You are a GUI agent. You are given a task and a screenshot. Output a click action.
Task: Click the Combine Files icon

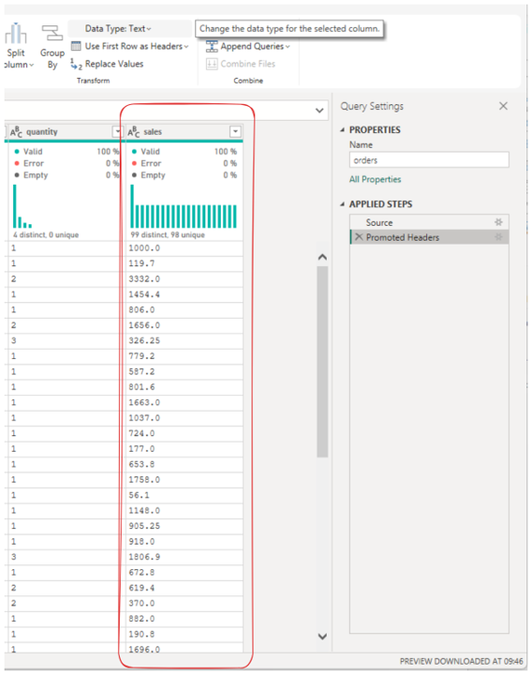(212, 64)
